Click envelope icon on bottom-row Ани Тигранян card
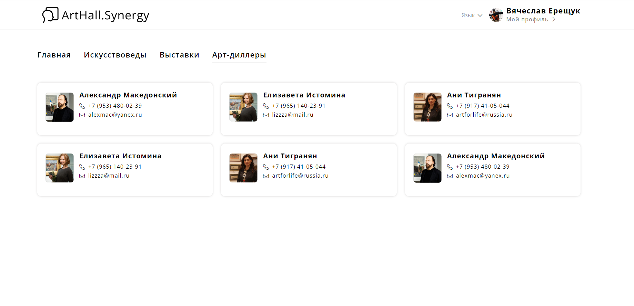Screen dimensions: 634x306 tap(266, 176)
